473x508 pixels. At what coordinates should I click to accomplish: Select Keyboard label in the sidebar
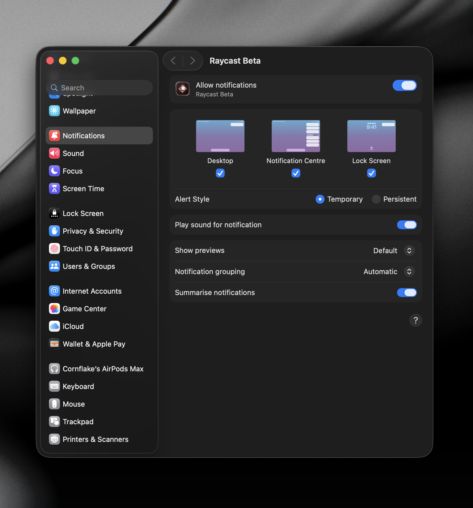tap(78, 387)
